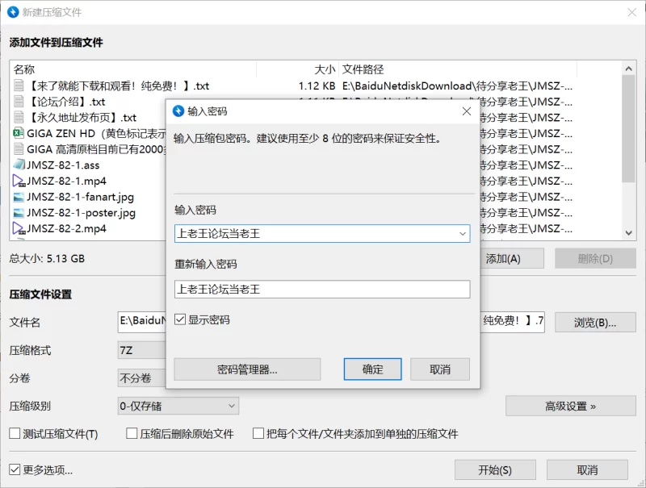646x488 pixels.
Task: Click the JMSZ-82-2.mp4 video file icon
Action: 19,228
